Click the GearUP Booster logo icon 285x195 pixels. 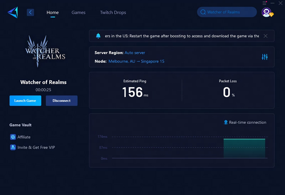point(13,12)
